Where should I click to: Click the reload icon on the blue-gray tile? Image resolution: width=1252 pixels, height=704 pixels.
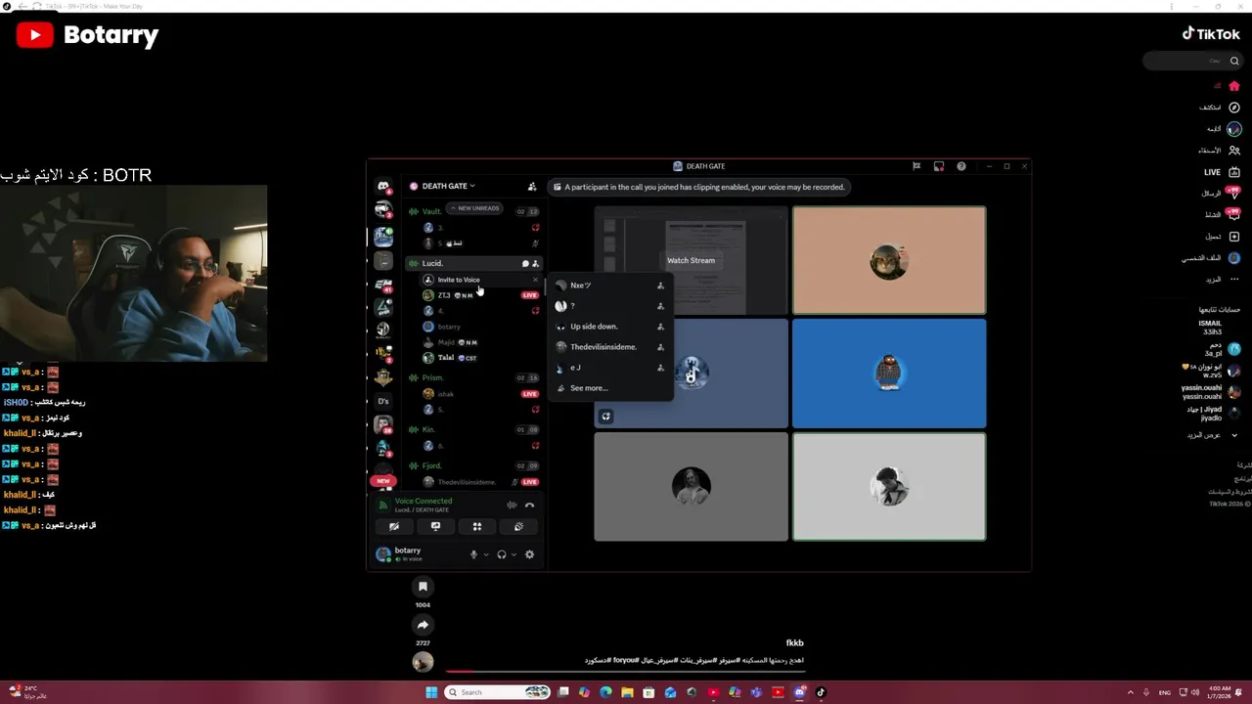[x=605, y=417]
